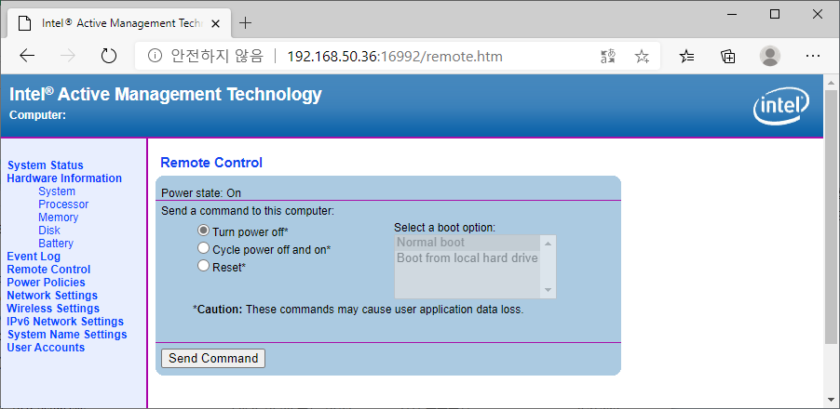Open the User Accounts page
Screen dimensions: 840x409
[x=46, y=348]
